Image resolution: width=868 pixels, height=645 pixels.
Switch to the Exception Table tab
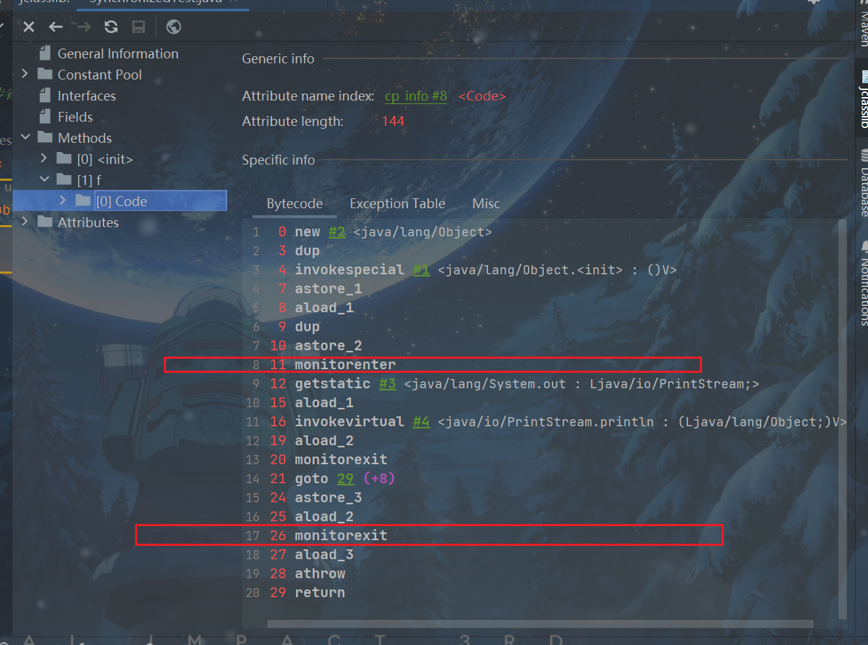(397, 203)
